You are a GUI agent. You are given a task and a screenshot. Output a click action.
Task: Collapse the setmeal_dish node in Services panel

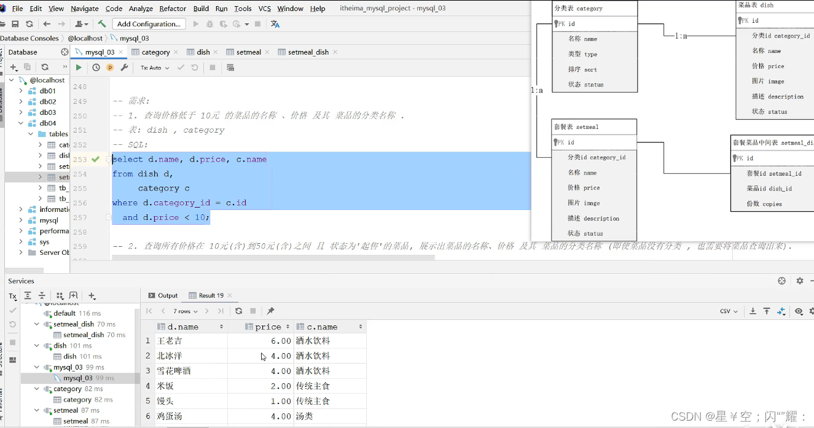pos(37,324)
